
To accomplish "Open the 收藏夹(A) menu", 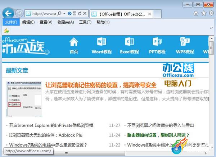I will click(x=66, y=22).
